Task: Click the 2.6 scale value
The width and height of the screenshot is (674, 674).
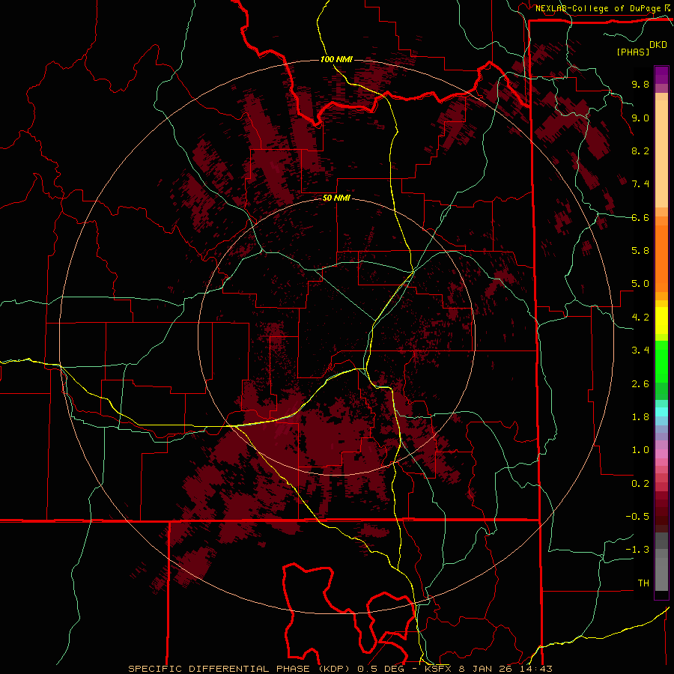Action: click(x=640, y=384)
